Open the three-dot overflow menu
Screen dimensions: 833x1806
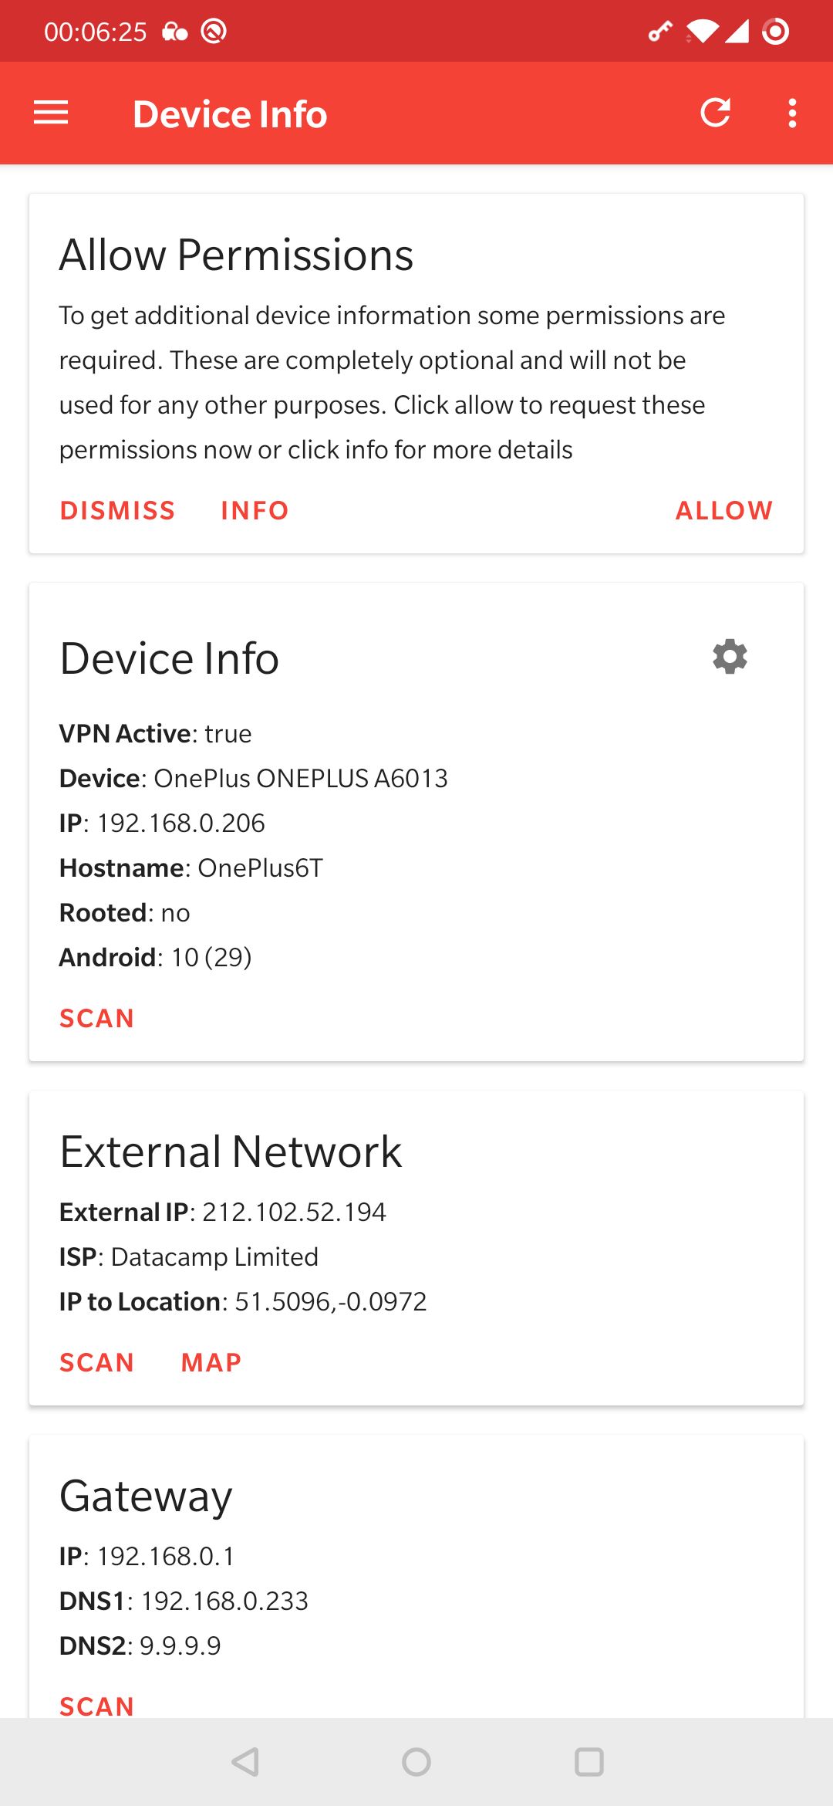pos(792,113)
